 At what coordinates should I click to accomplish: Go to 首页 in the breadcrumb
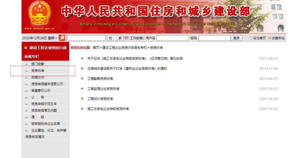(x=96, y=48)
